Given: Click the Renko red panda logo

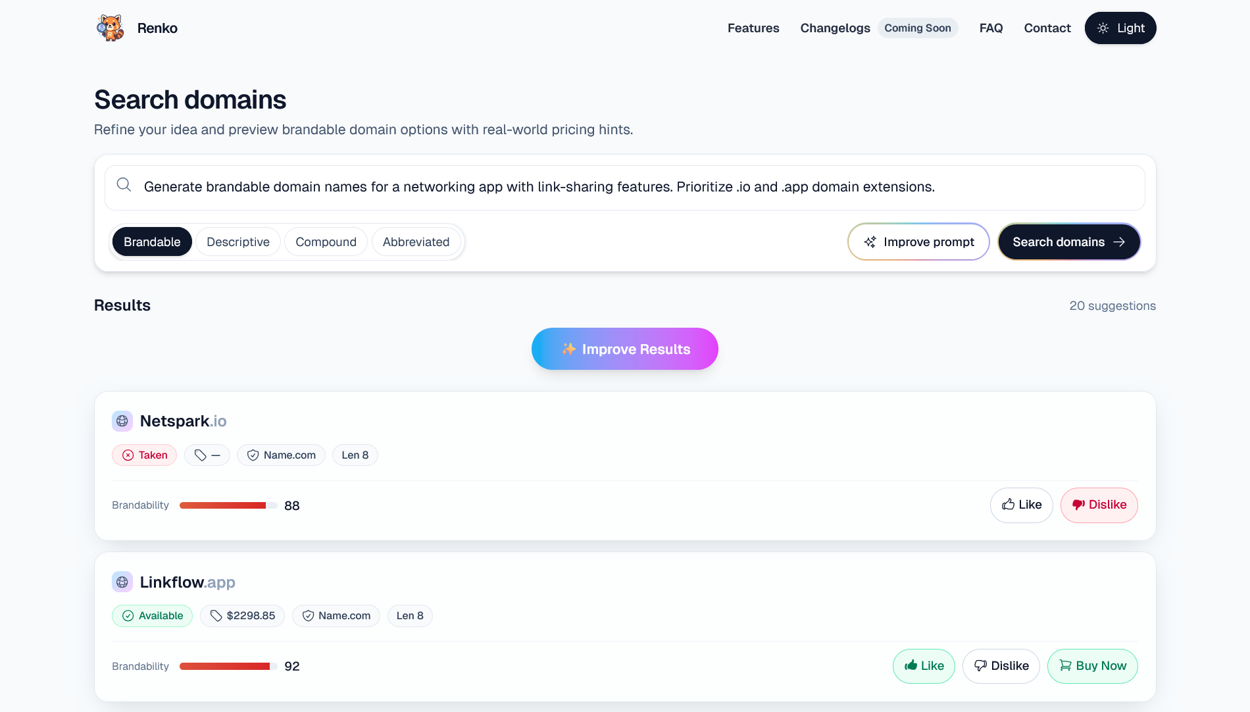Looking at the screenshot, I should point(111,28).
